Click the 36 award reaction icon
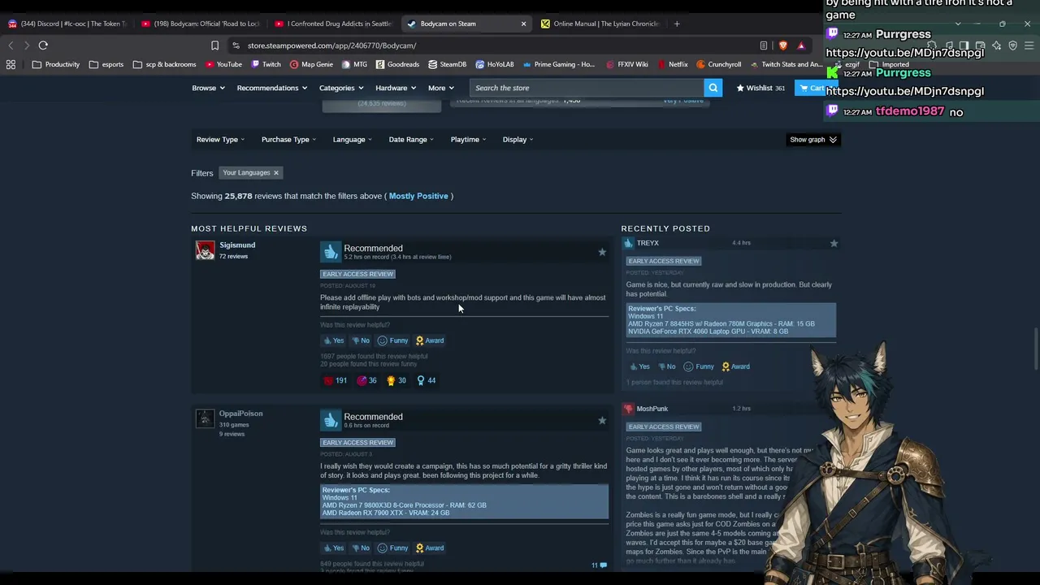Image resolution: width=1040 pixels, height=585 pixels. (366, 380)
